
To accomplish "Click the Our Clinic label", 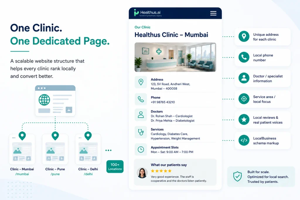I will coord(143,27).
